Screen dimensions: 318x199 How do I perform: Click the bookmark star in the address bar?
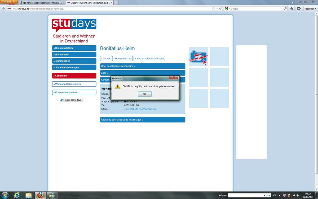coord(213,8)
